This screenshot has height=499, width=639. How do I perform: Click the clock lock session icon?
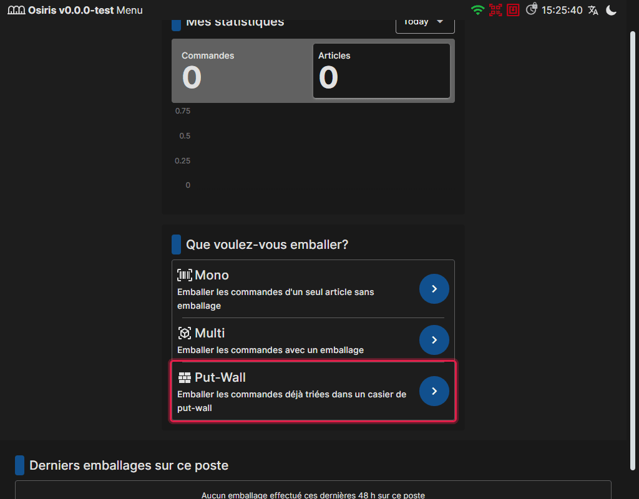click(532, 9)
